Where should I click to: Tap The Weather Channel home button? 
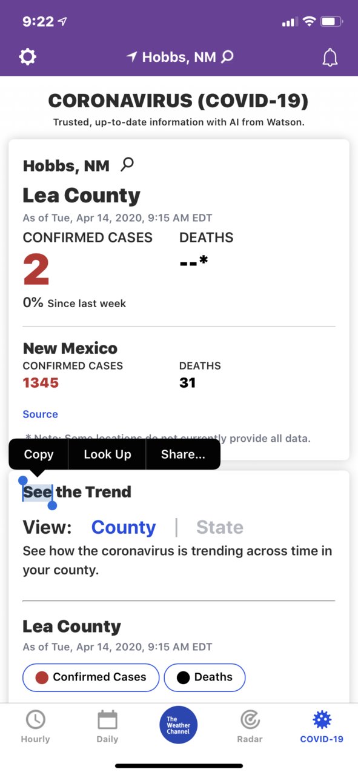coord(179,725)
